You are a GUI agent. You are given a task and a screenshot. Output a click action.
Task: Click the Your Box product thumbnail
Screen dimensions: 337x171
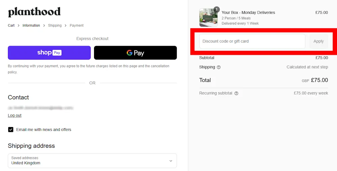pos(208,18)
